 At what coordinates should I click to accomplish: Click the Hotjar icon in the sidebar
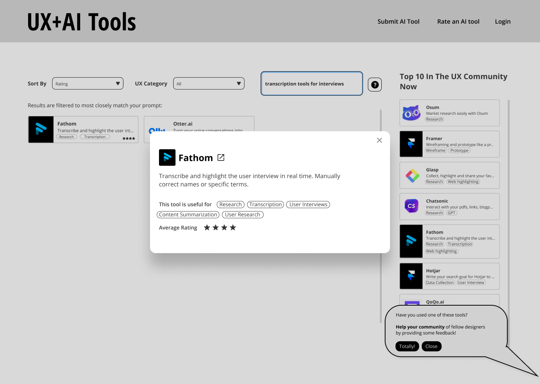(x=411, y=276)
